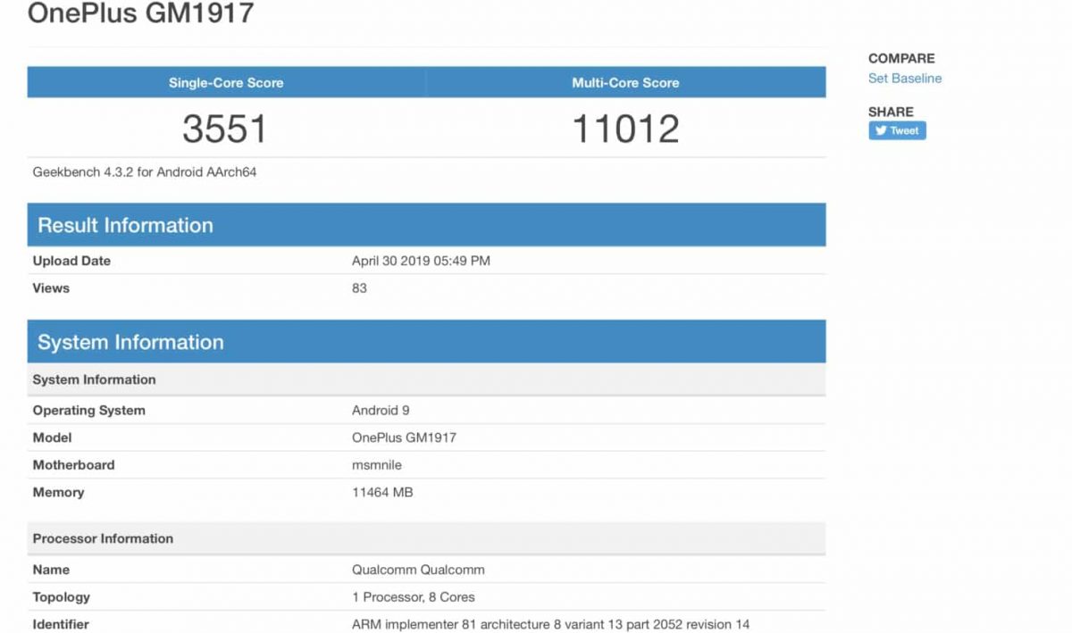Select the Single-Core Score column header
The height and width of the screenshot is (633, 1072).
point(226,83)
